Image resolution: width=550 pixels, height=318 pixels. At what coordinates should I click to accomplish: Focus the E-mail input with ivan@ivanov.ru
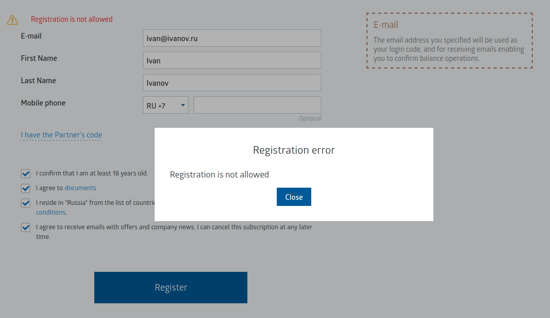point(232,38)
